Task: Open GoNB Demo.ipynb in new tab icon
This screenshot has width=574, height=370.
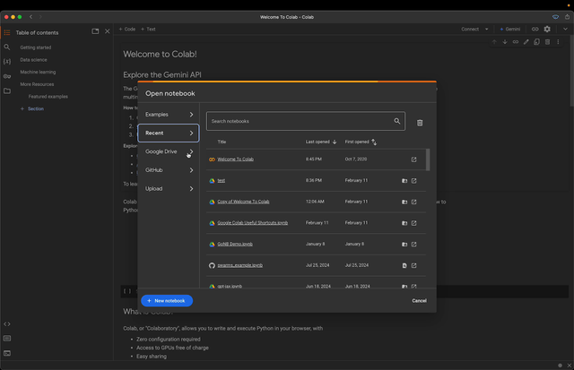Action: (413, 245)
